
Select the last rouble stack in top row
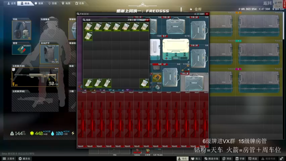click(144, 27)
